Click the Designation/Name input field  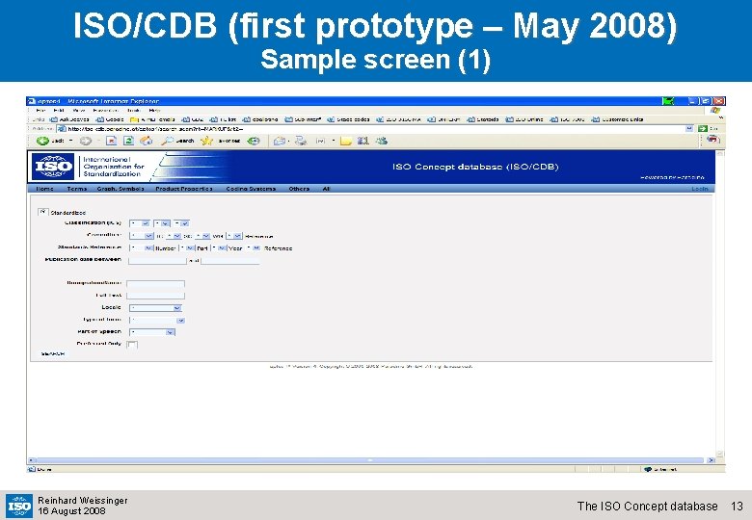coord(155,284)
